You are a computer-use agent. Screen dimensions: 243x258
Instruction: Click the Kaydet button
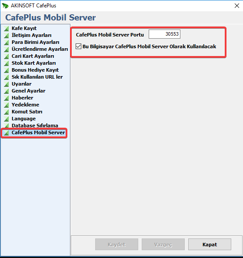(x=117, y=245)
